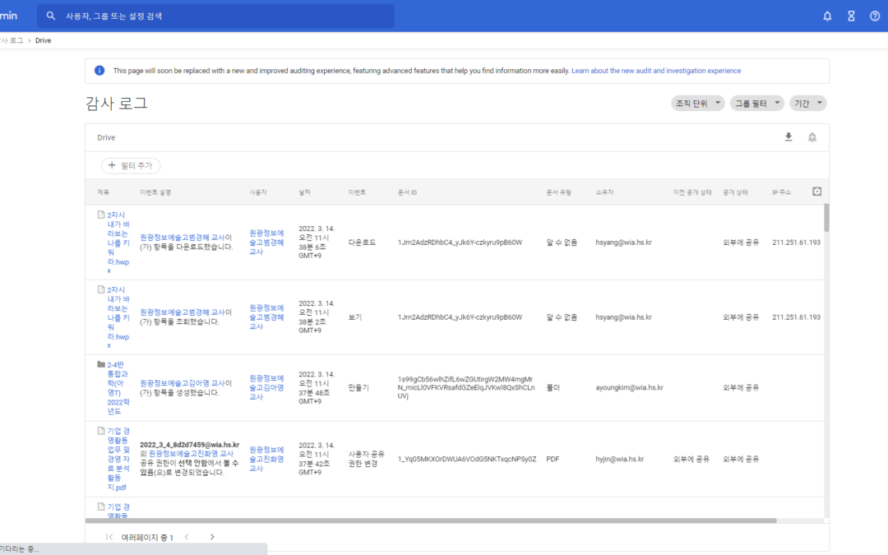888x555 pixels.
Task: Click folder icon of 2-4반 row
Action: click(x=101, y=364)
